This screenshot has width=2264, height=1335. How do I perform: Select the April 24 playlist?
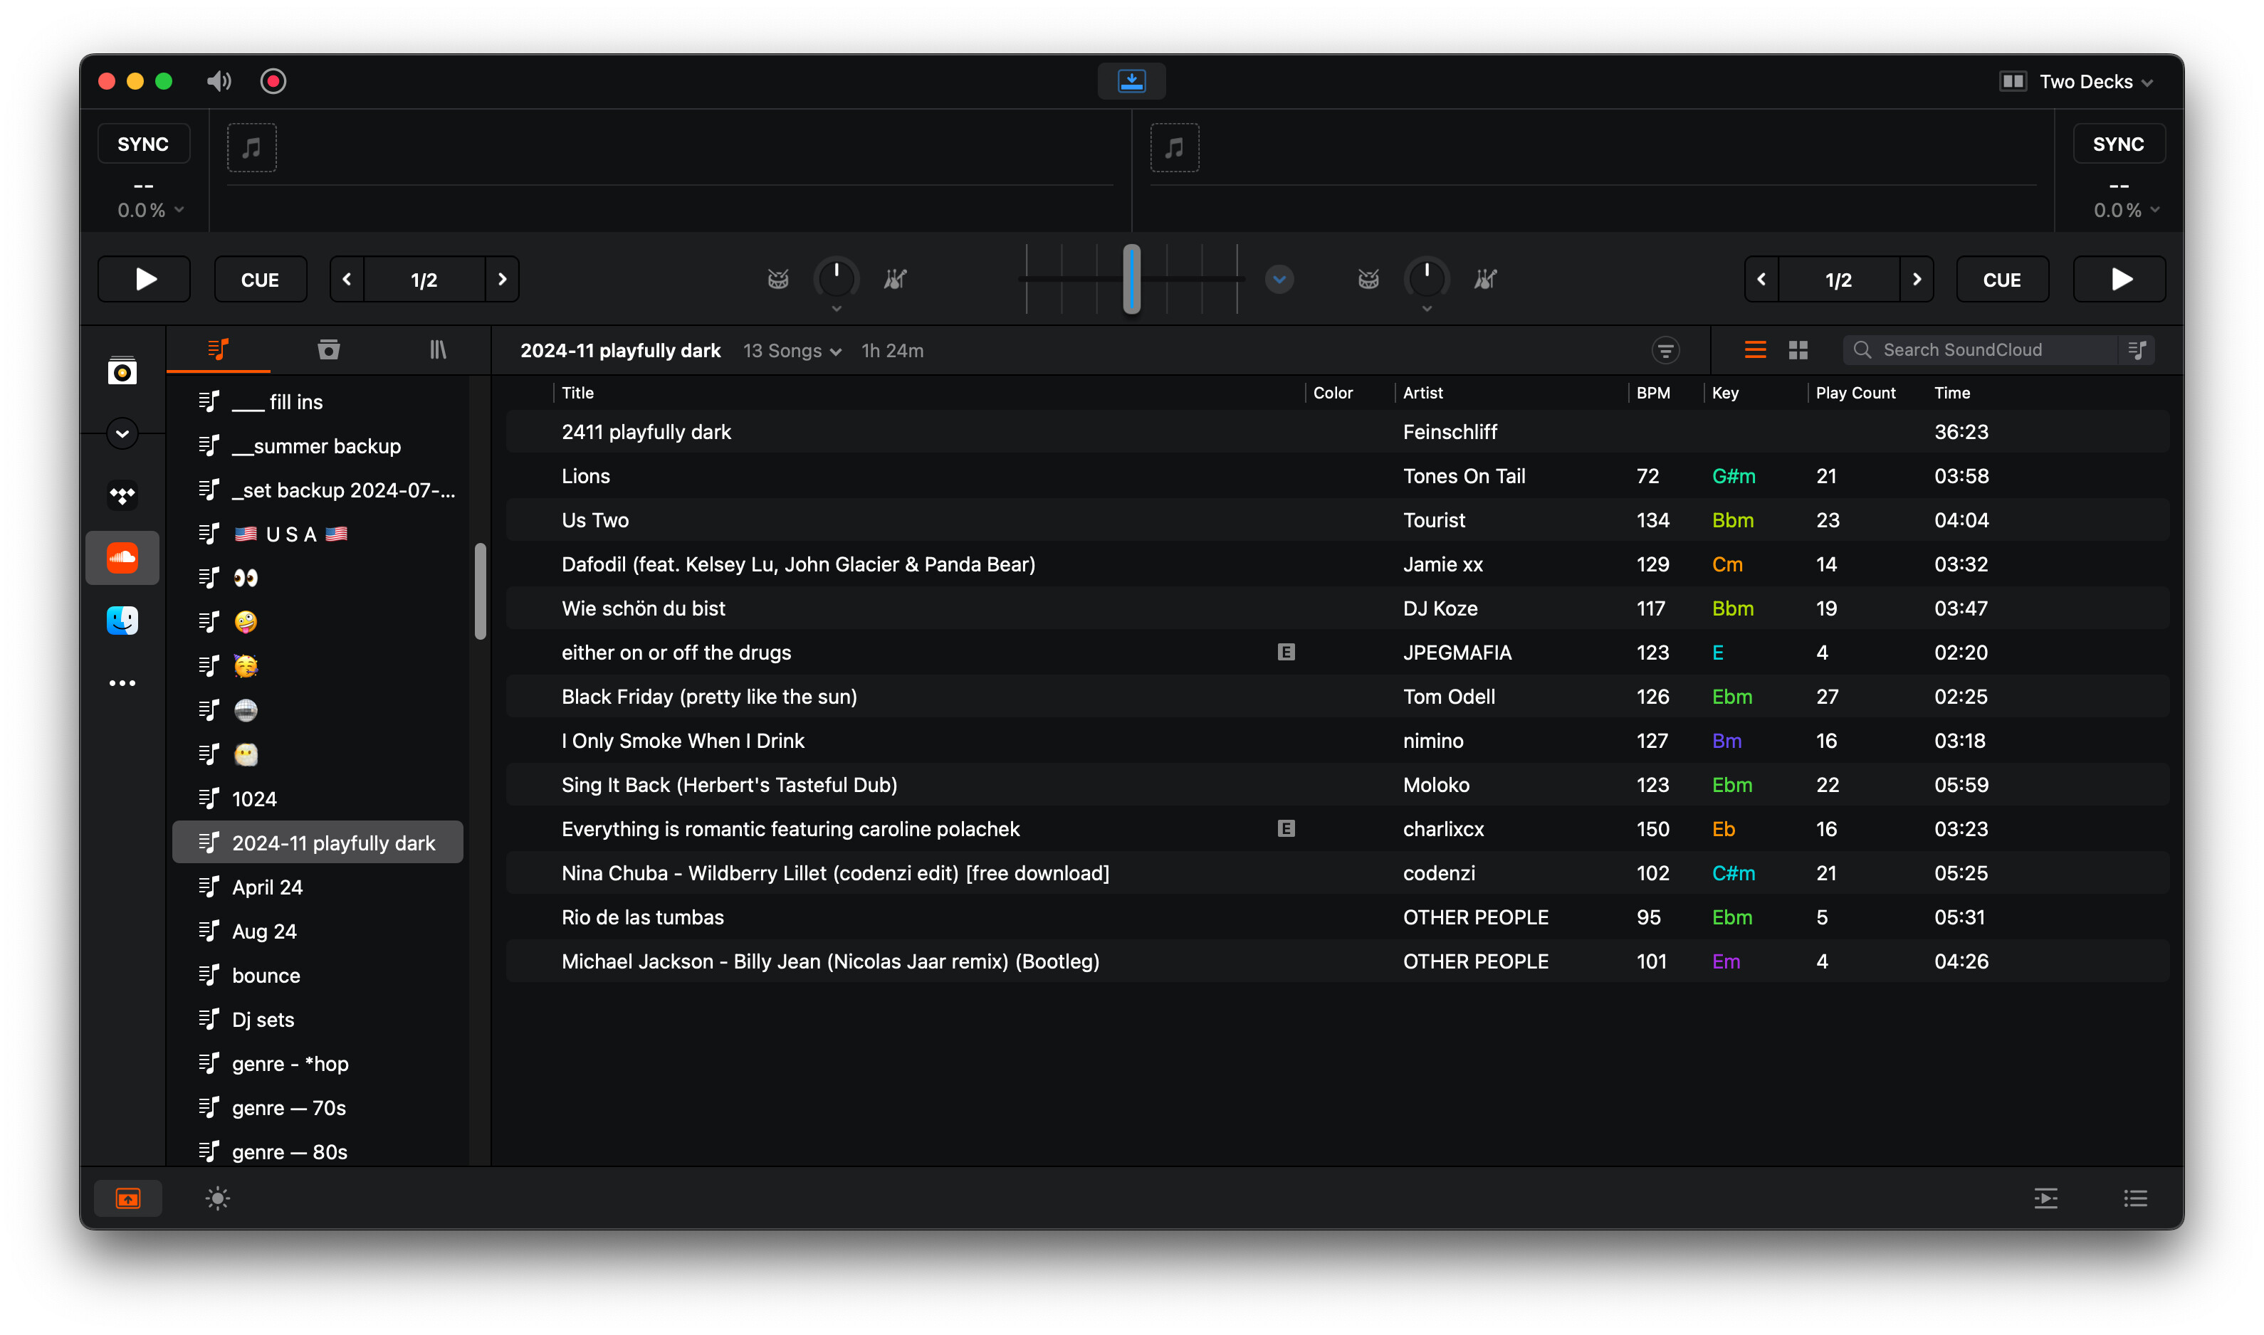click(267, 887)
